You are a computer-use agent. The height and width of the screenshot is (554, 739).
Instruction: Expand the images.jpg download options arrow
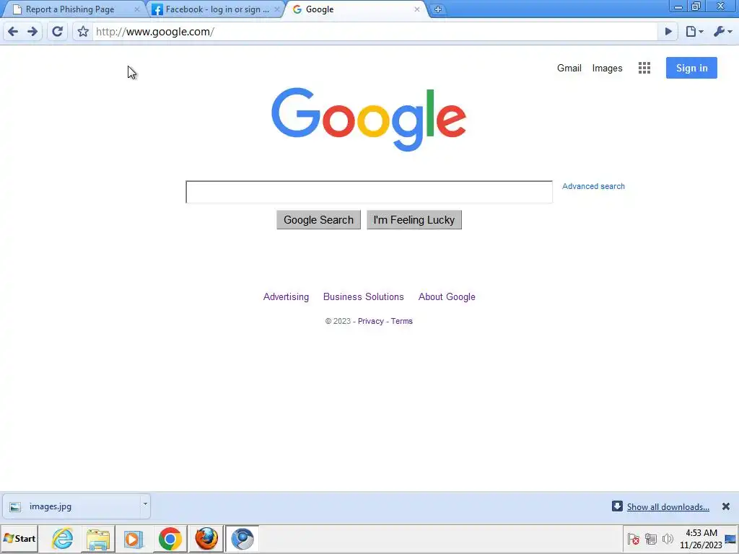point(145,504)
